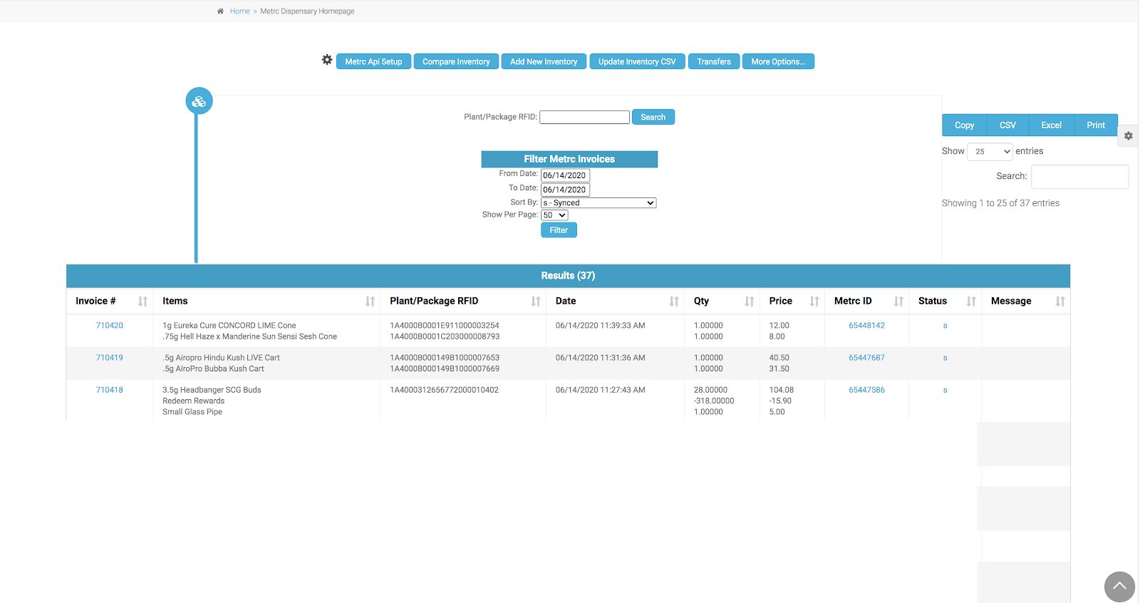Click status 's' for invoice 710420
This screenshot has height=603, width=1140.
point(945,326)
